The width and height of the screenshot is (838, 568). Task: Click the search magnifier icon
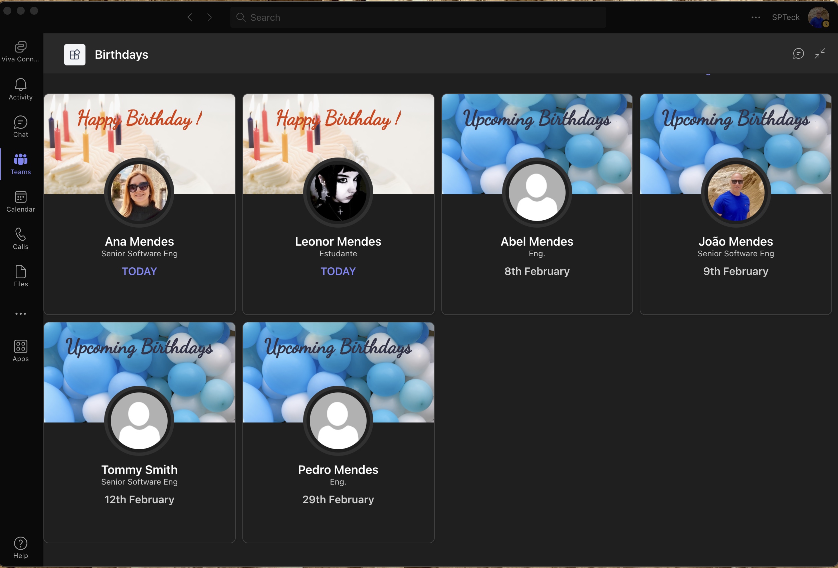[x=241, y=17]
